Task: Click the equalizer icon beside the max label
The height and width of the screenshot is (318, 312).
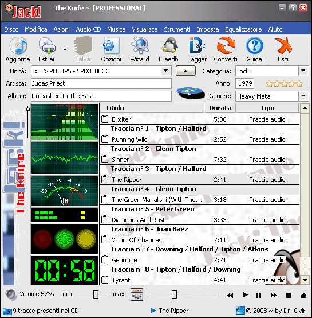Action: (137, 294)
